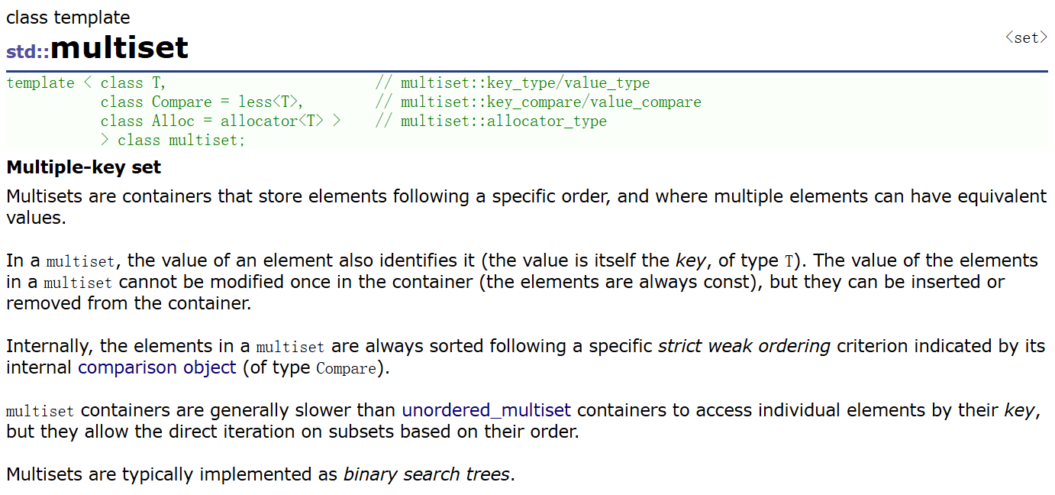Click the Multiple-key set heading
Image resolution: width=1055 pixels, height=495 pixels.
(84, 167)
